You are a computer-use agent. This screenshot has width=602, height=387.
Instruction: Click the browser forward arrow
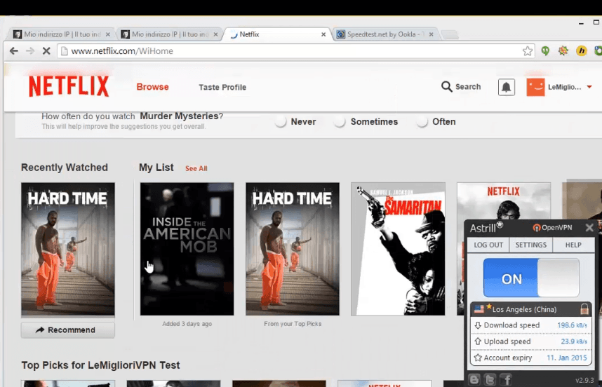tap(30, 50)
